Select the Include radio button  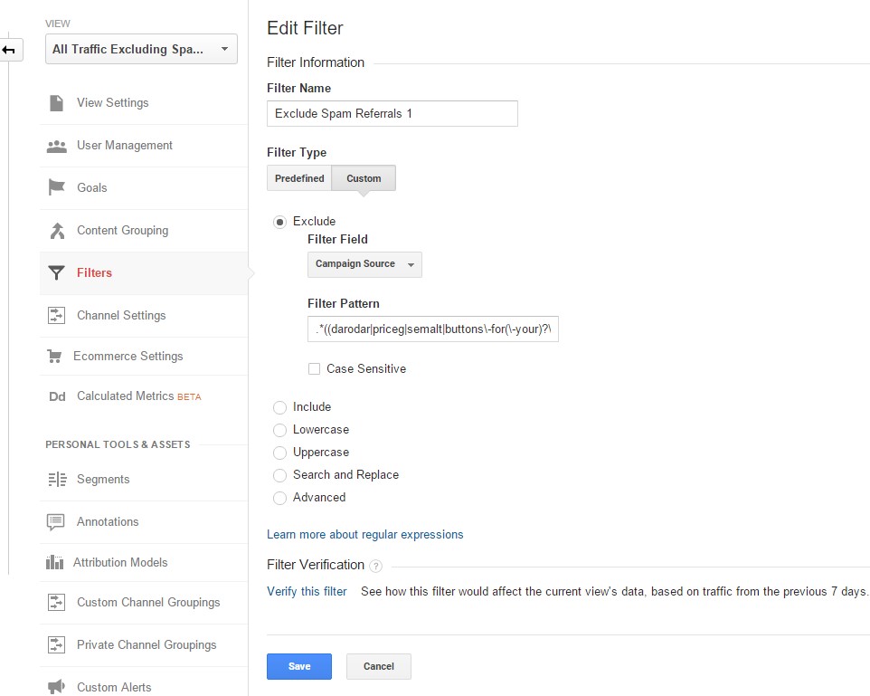279,407
